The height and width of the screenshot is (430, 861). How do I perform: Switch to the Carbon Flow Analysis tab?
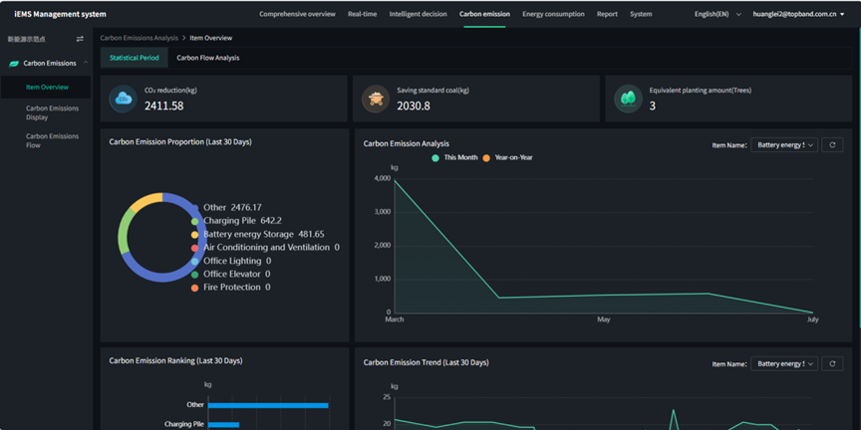[207, 58]
